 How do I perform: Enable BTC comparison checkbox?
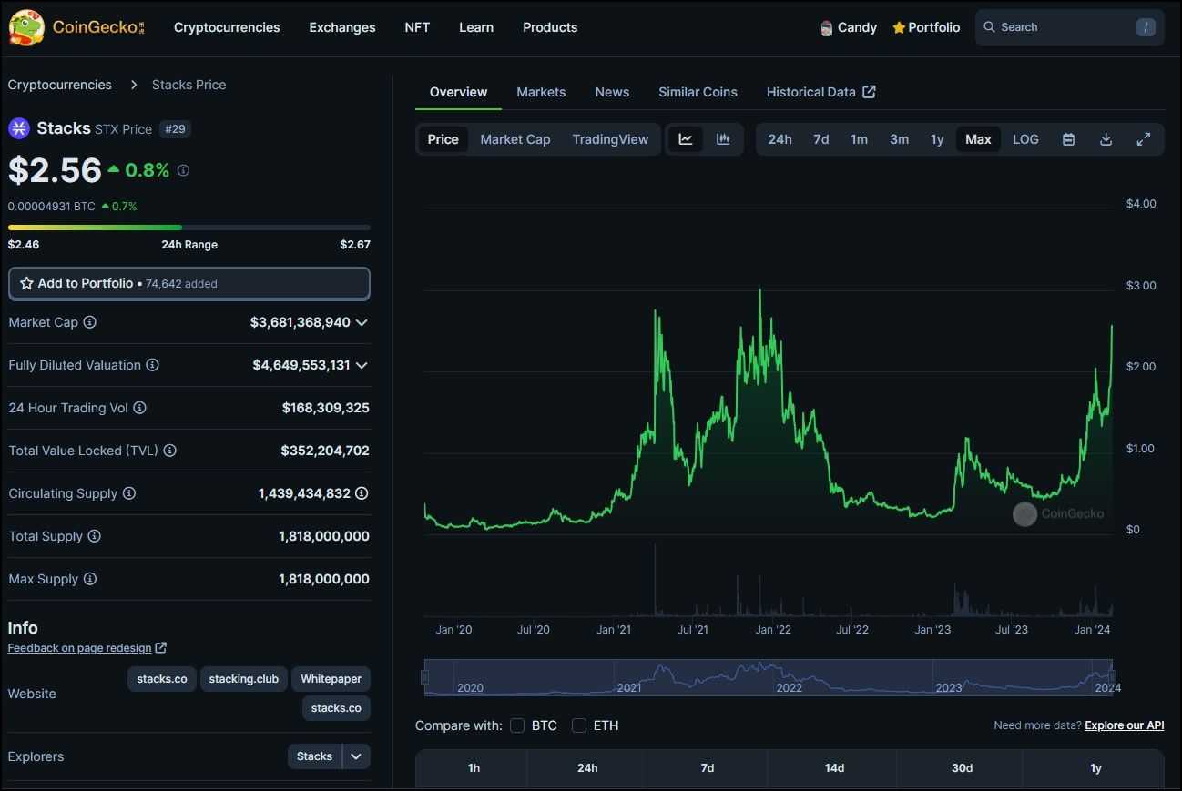[517, 725]
